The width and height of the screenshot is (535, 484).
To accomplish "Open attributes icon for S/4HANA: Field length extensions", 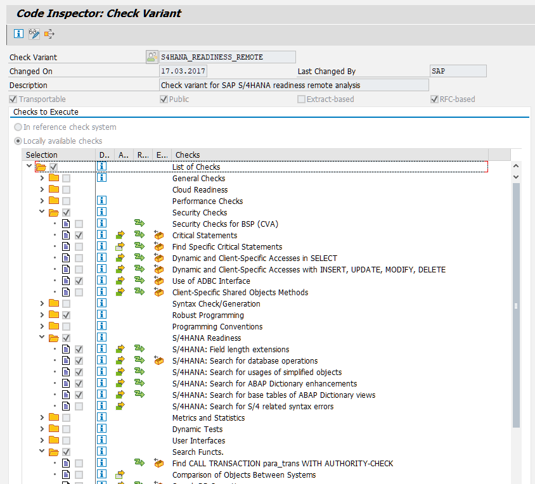I will click(120, 349).
